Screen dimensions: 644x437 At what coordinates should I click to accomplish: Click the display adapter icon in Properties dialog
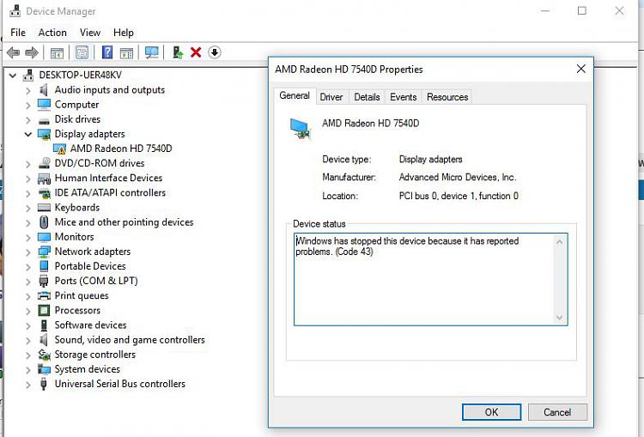point(301,129)
